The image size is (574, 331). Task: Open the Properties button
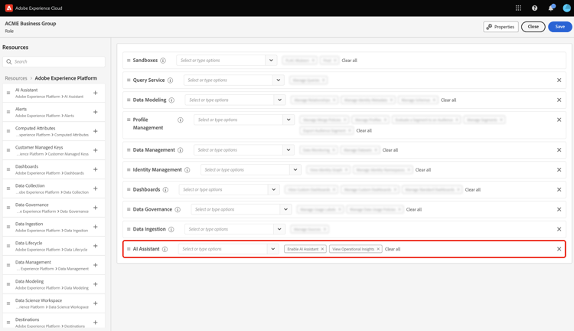(501, 27)
